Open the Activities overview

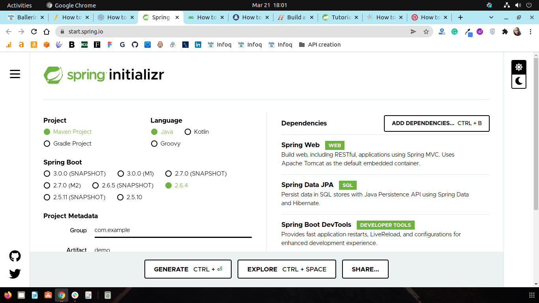click(19, 5)
